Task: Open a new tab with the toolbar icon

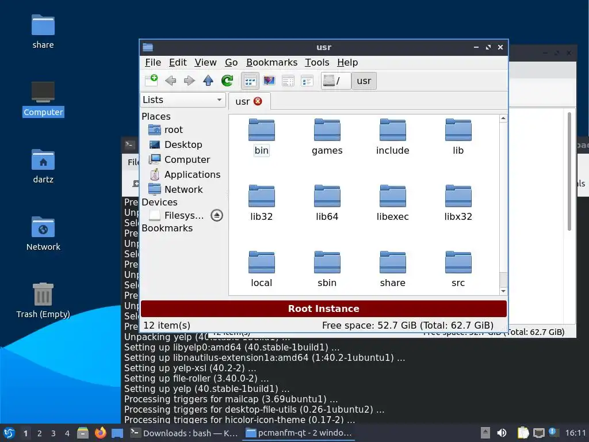Action: pos(151,81)
